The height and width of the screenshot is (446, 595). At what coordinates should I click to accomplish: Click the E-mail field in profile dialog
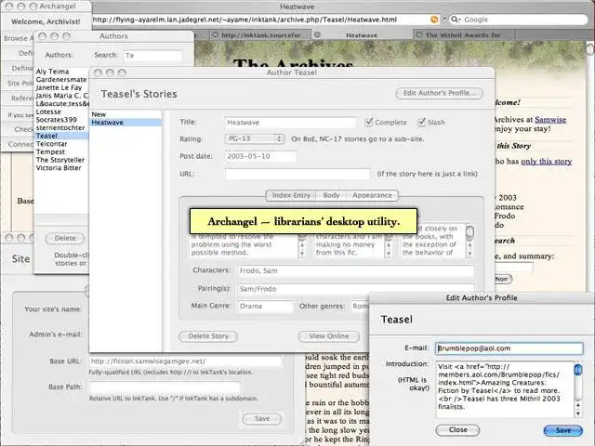click(509, 348)
